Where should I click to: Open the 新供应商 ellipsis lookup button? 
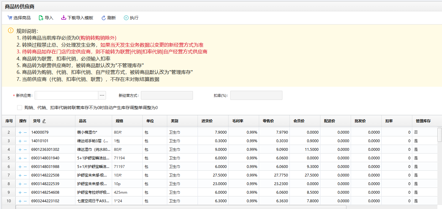pyautogui.click(x=102, y=95)
